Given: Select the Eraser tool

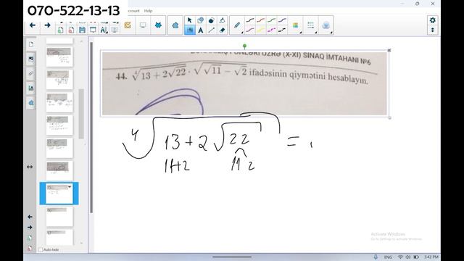Looking at the screenshot, I should 223,30.
